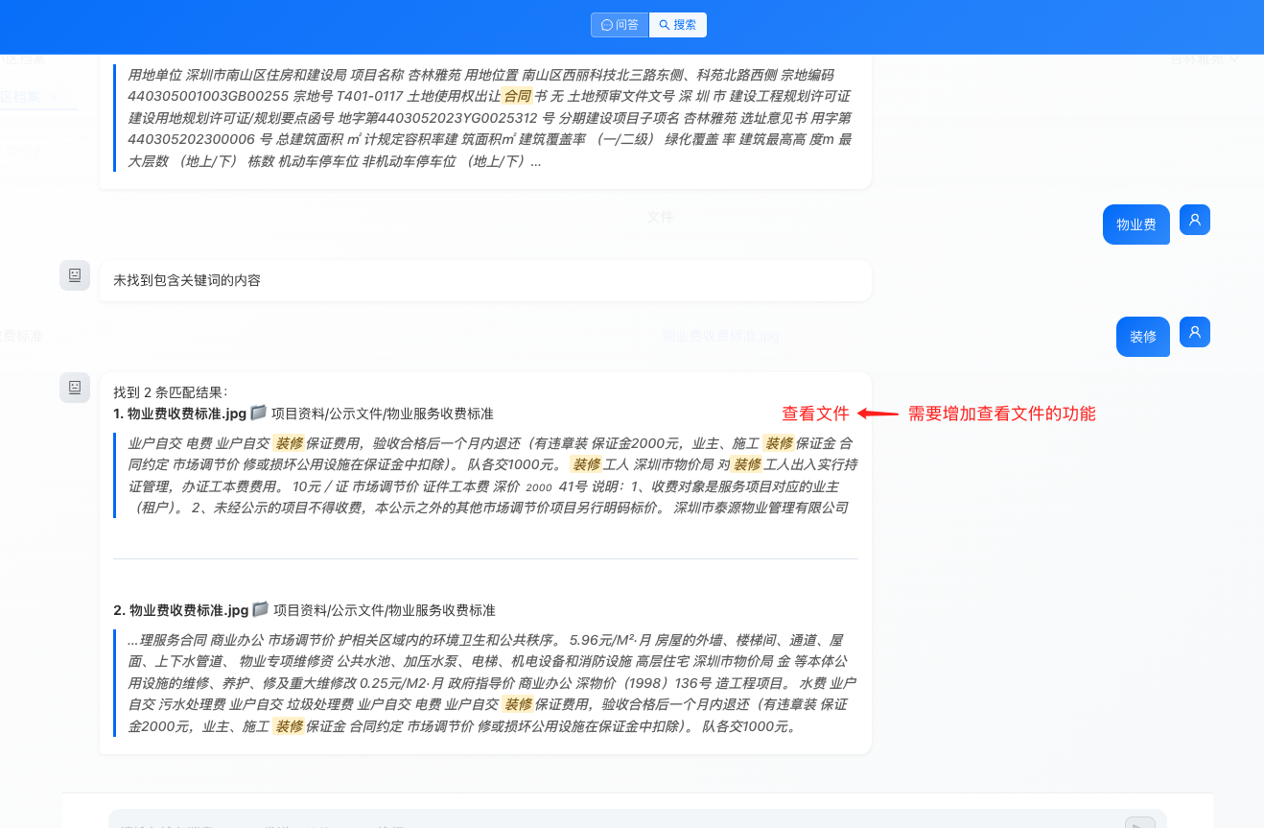Click the red 查看文件 annotation text
This screenshot has height=828, width=1264.
tap(817, 414)
